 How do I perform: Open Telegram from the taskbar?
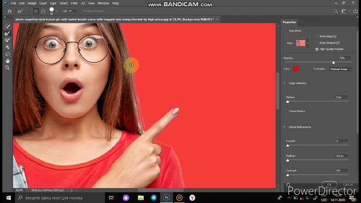153,198
